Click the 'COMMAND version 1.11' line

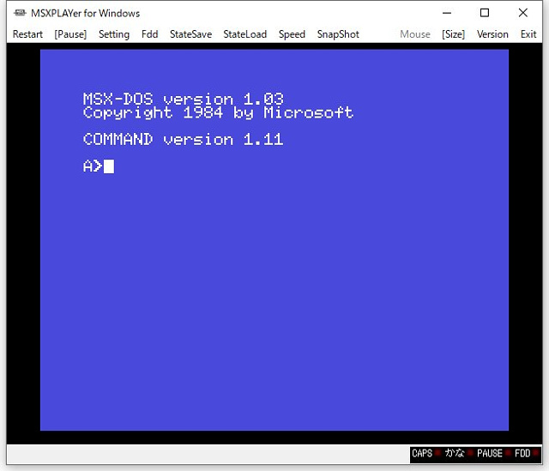[183, 139]
